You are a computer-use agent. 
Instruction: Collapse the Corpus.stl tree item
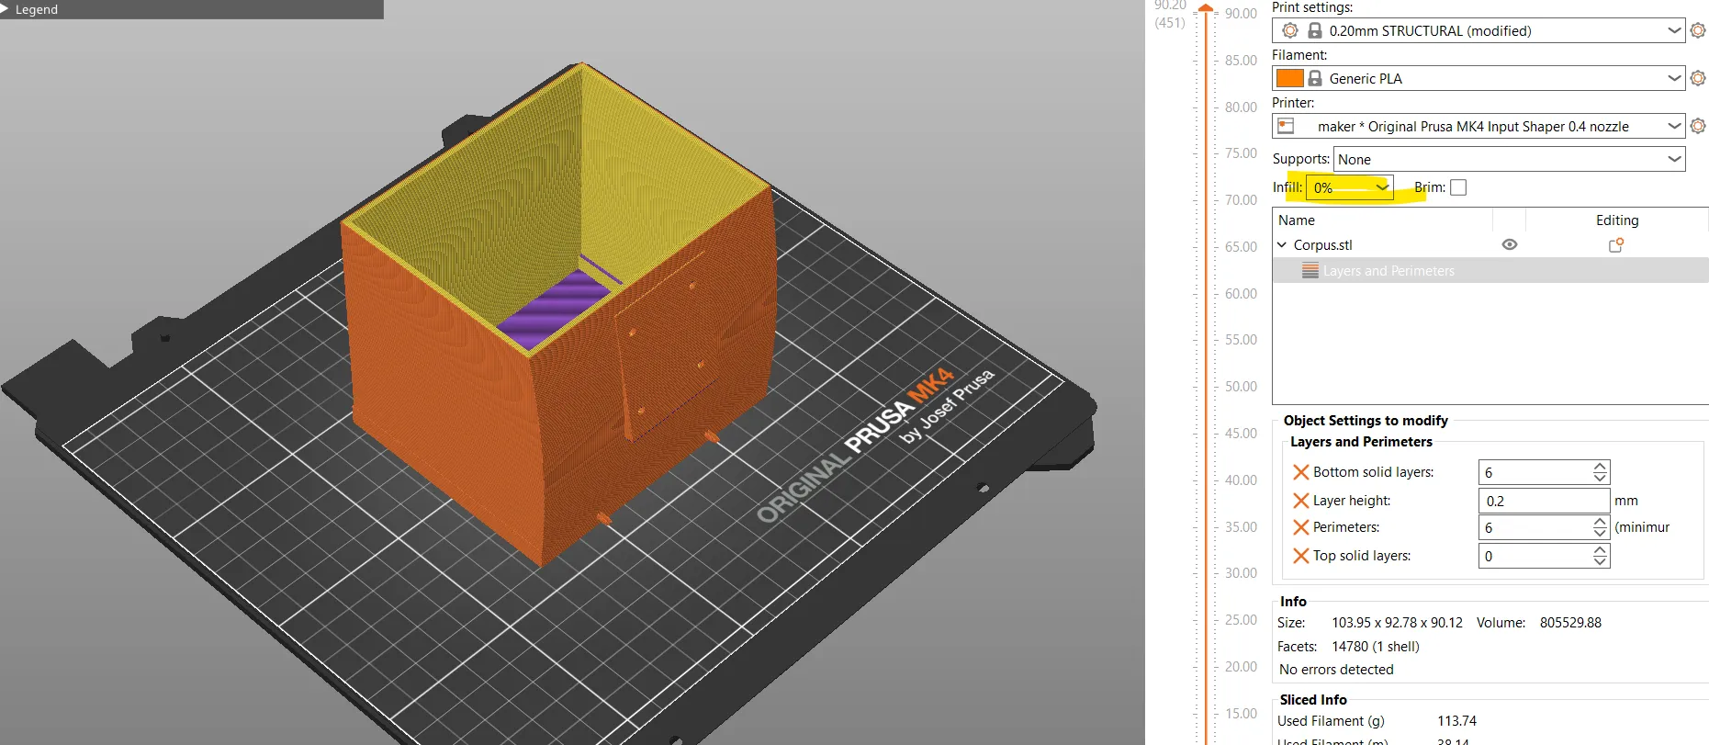1282,245
